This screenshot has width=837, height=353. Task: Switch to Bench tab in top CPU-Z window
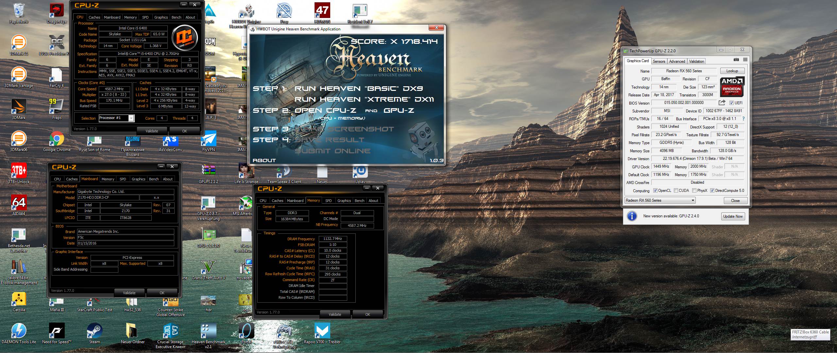tap(176, 17)
